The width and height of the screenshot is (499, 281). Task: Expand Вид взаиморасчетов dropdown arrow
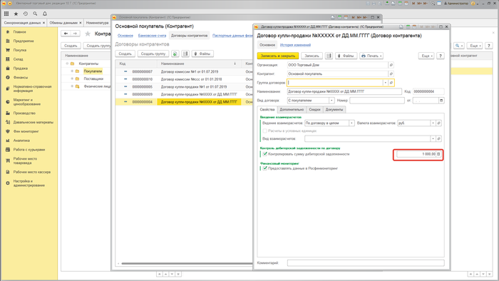coord(433,139)
